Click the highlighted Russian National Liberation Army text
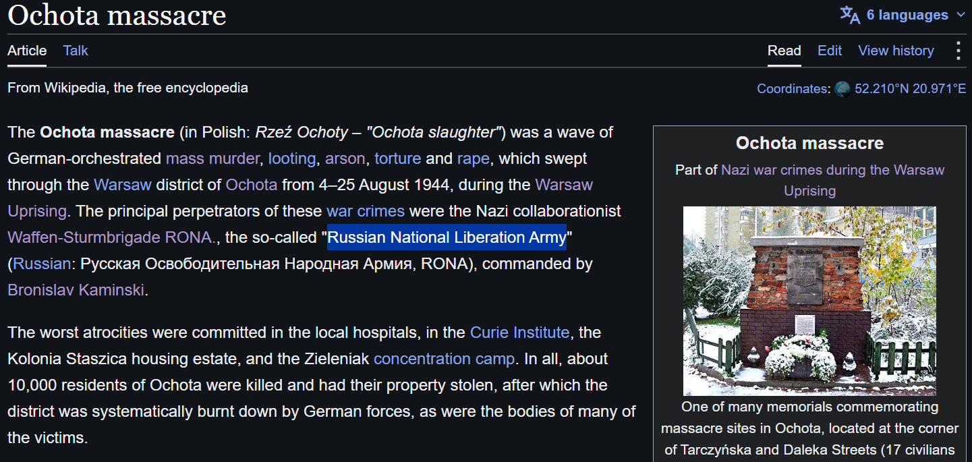Viewport: 972px width, 462px height. pos(447,237)
